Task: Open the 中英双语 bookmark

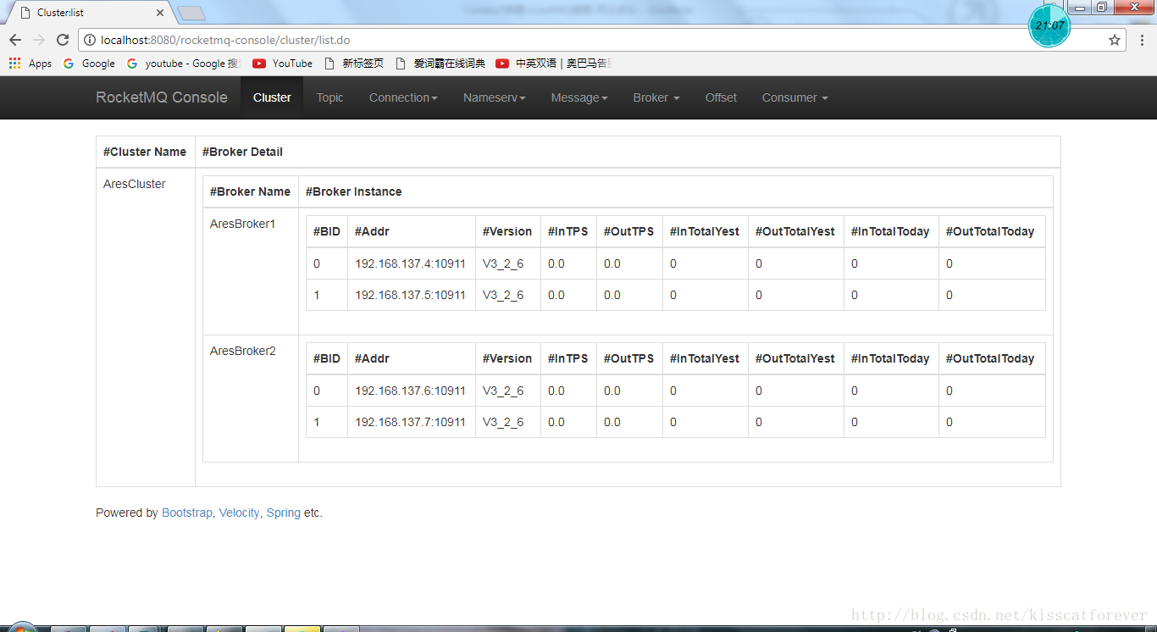Action: [x=554, y=64]
